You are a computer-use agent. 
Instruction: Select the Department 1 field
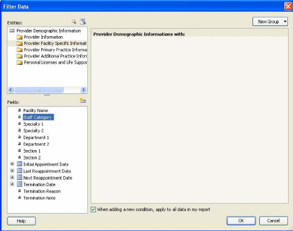click(x=36, y=138)
